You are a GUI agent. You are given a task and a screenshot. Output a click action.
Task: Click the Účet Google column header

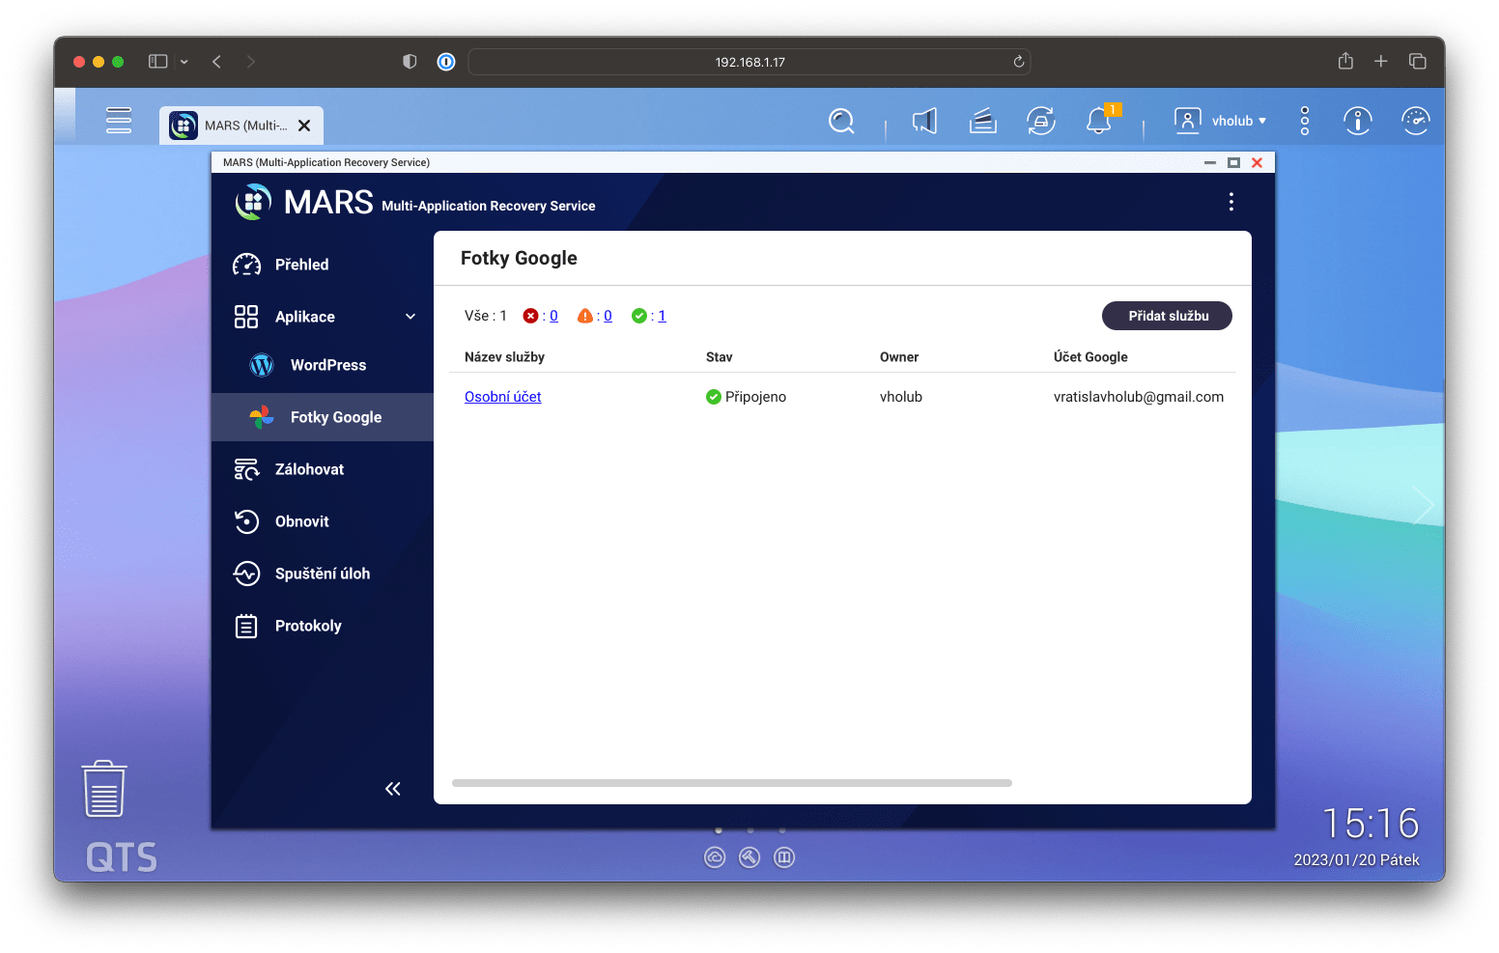pos(1090,357)
